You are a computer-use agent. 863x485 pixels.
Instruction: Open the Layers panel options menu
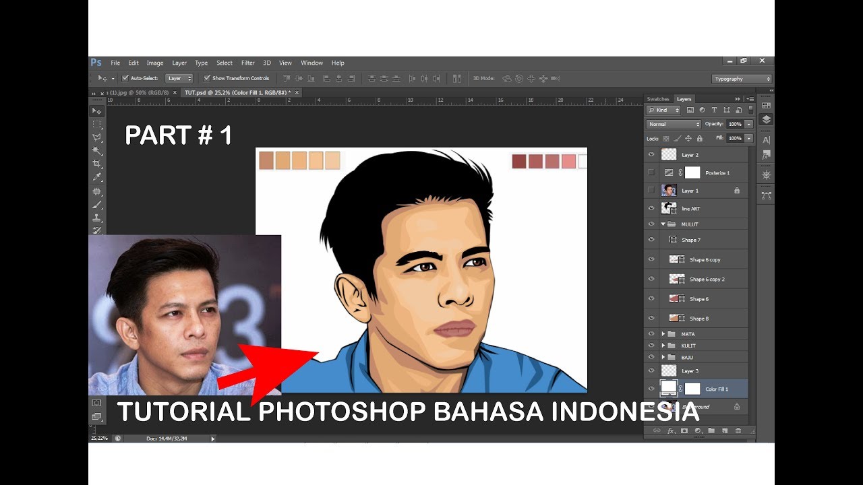pyautogui.click(x=750, y=99)
